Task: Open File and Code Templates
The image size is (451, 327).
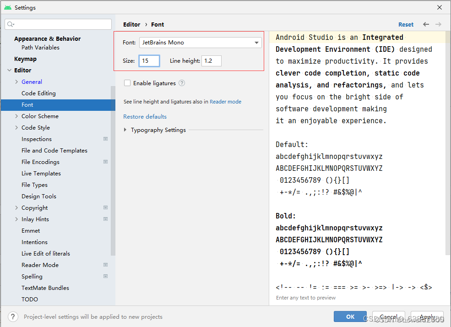Action: pyautogui.click(x=54, y=150)
